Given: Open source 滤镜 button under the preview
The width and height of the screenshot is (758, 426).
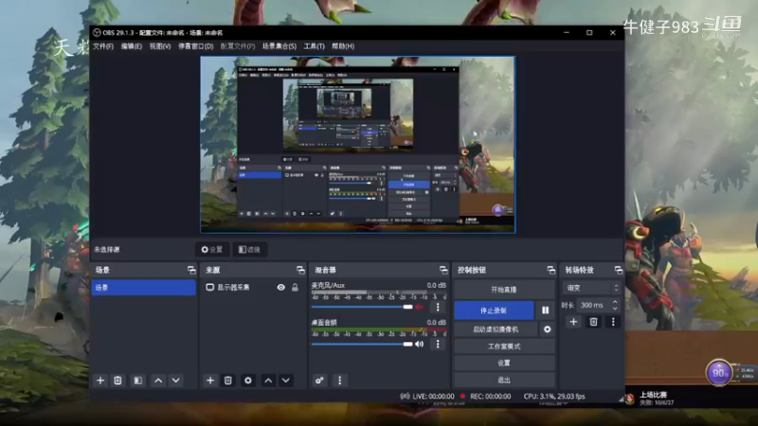Looking at the screenshot, I should [249, 250].
